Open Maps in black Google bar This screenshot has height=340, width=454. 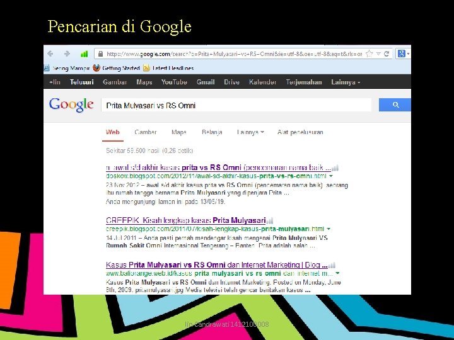[x=144, y=82]
